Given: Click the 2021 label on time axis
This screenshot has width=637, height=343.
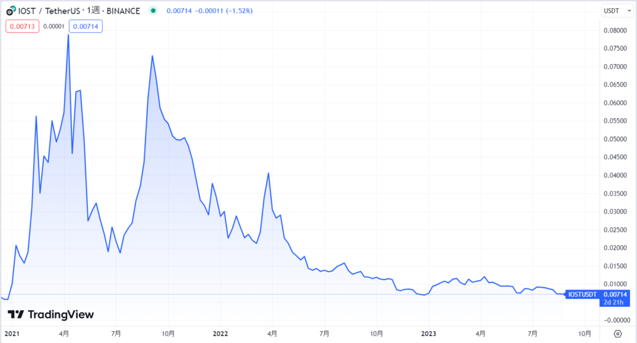Looking at the screenshot, I should point(12,334).
